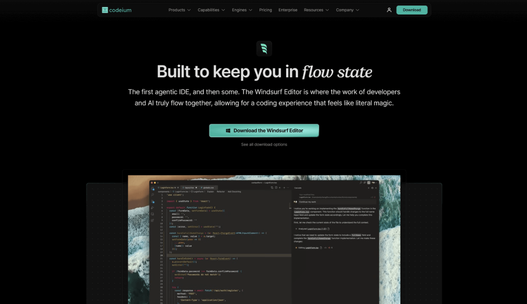
Task: Expand the Capabilities dropdown menu
Action: click(x=211, y=10)
